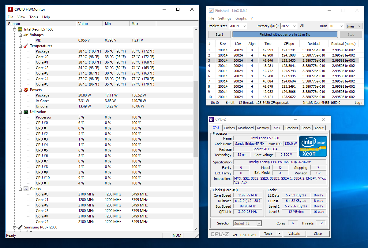
Task: Click the Clocks waveform icon
Action: pos(26,189)
